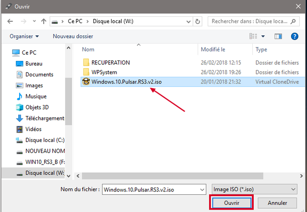Expand the Nom du fichier dropdown

202,189
